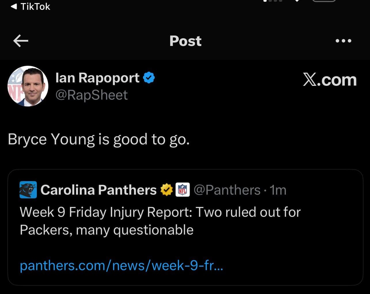Return to TikTok via the back-to-app button
The height and width of the screenshot is (294, 370).
[x=30, y=6]
